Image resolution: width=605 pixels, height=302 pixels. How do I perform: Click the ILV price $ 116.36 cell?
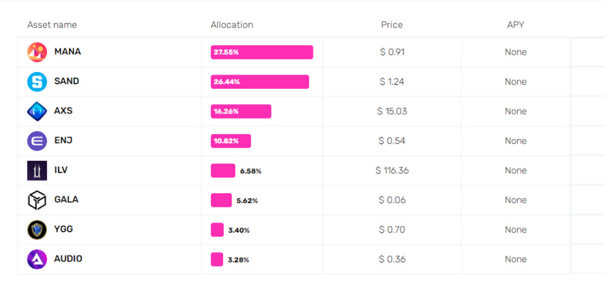tap(392, 170)
